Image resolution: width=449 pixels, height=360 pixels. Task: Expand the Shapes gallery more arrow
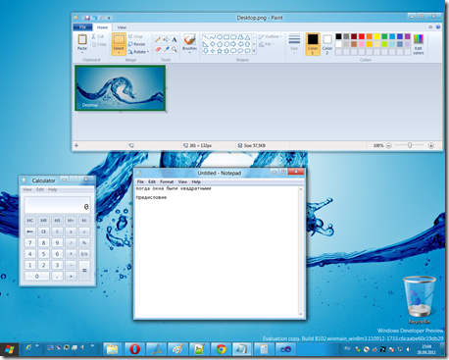click(x=254, y=51)
